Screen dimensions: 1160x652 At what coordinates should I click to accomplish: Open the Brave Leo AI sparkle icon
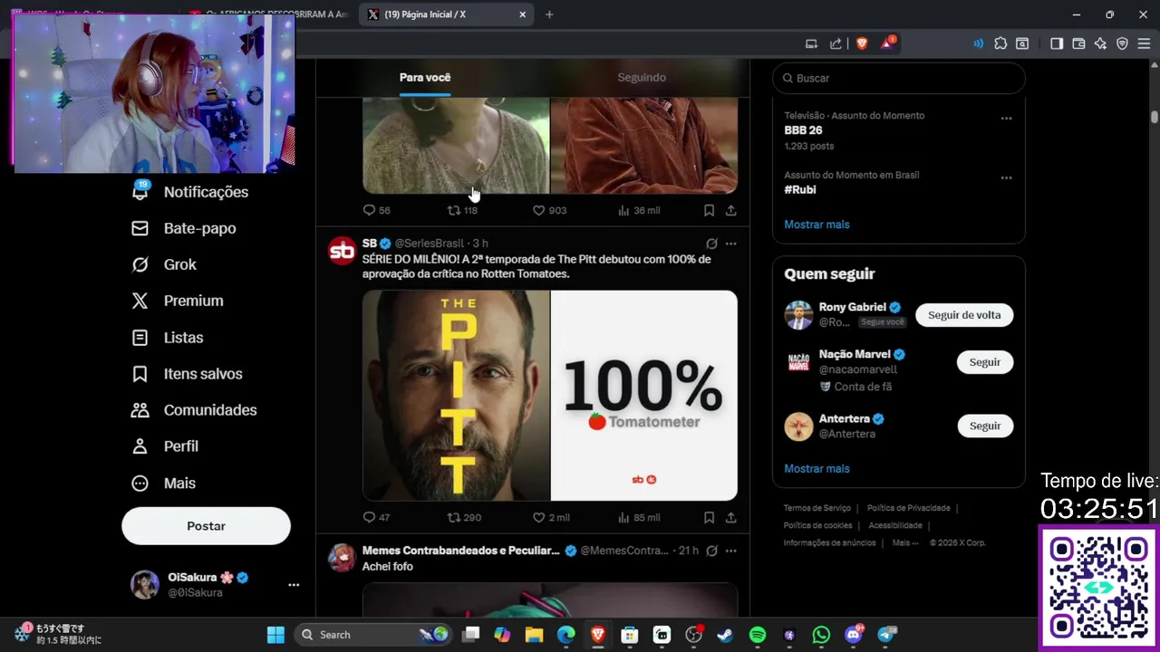[1100, 43]
